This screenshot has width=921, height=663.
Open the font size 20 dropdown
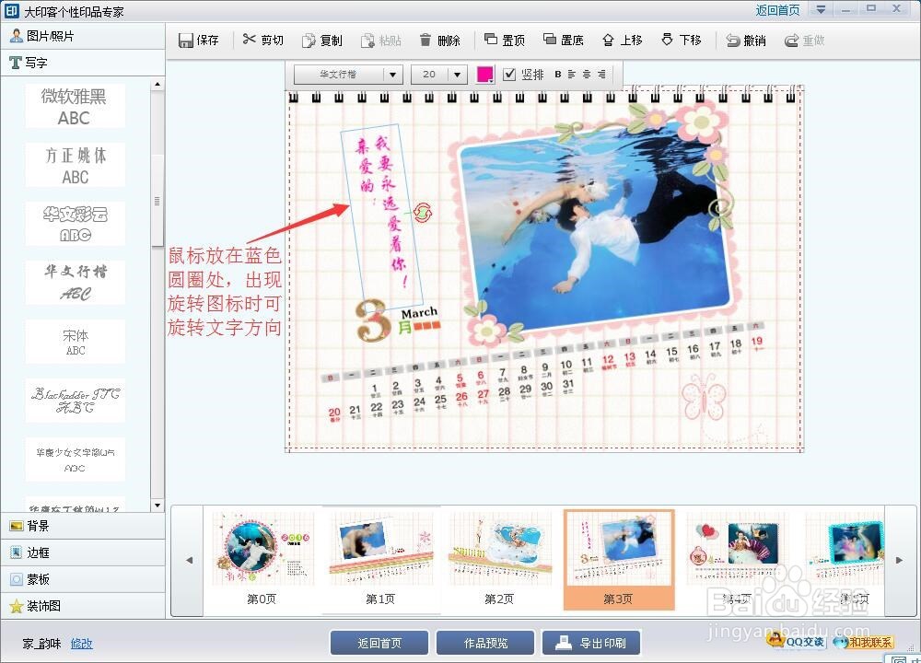438,74
